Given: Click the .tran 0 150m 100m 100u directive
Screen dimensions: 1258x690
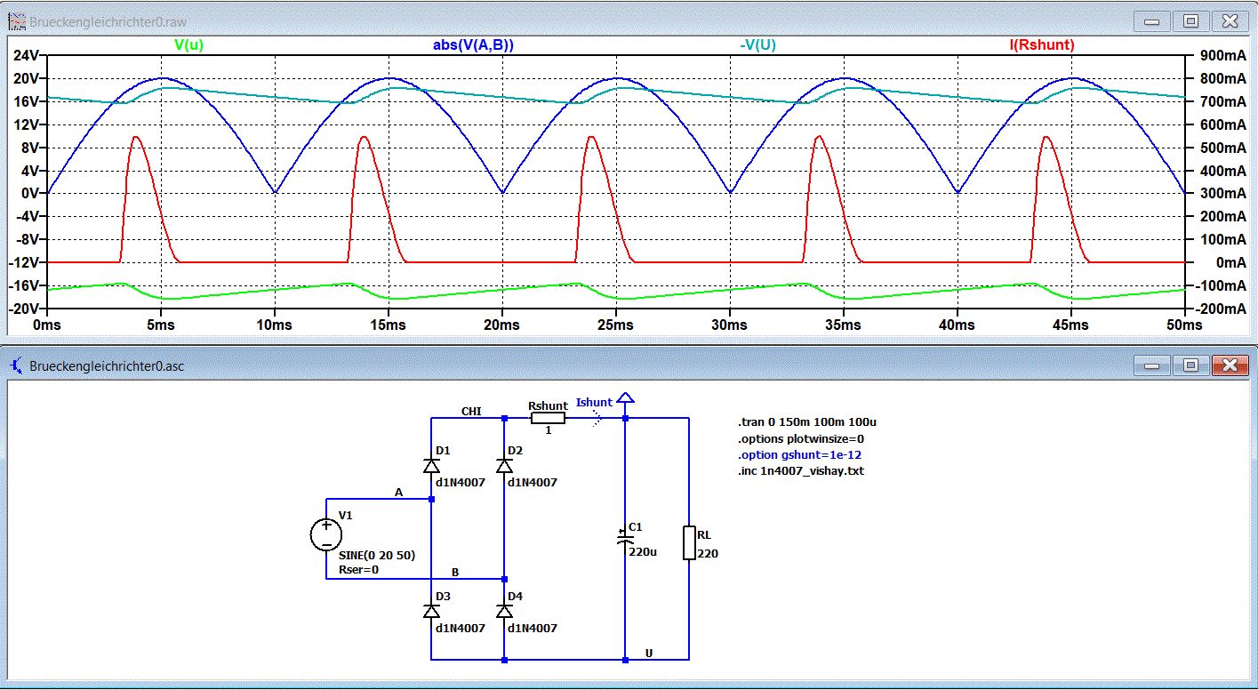Looking at the screenshot, I should (x=806, y=422).
